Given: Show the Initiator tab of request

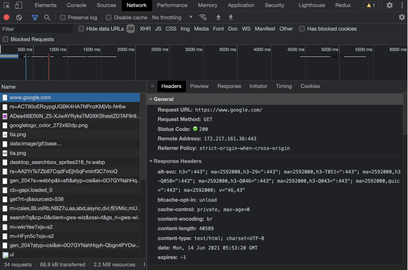Looking at the screenshot, I should click(258, 86).
